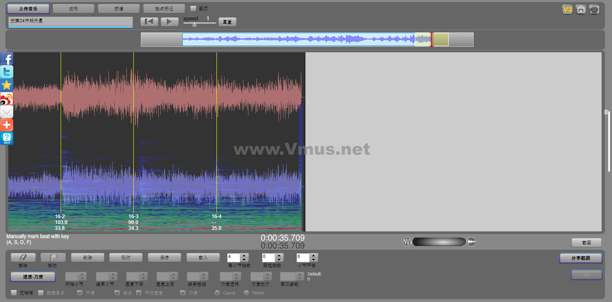Go to the home icon at top right

click(581, 9)
